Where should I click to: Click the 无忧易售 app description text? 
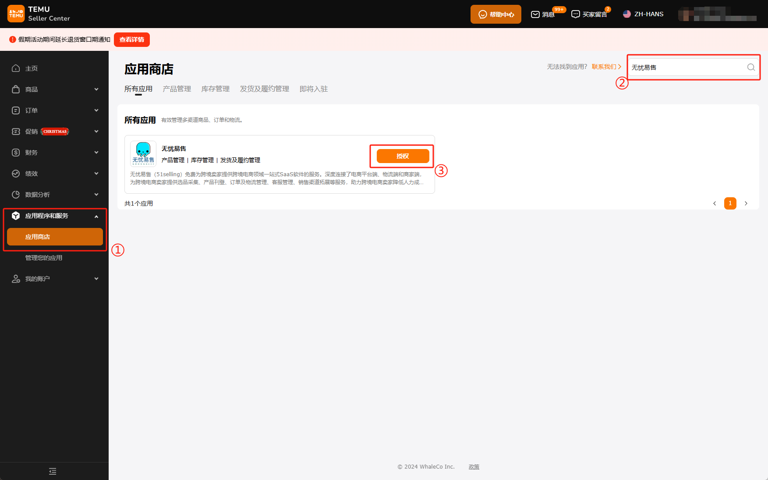coord(277,178)
